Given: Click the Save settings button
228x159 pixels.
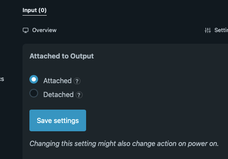Looking at the screenshot, I should point(58,120).
